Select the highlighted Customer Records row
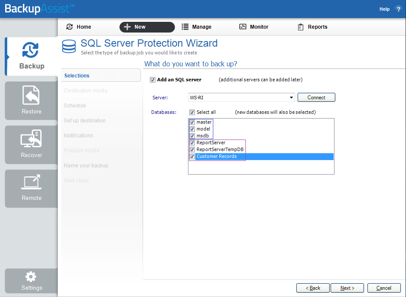 pyautogui.click(x=264, y=156)
